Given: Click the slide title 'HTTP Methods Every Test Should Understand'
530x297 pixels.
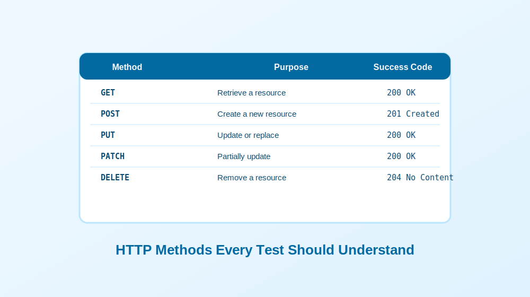Looking at the screenshot, I should pos(265,250).
